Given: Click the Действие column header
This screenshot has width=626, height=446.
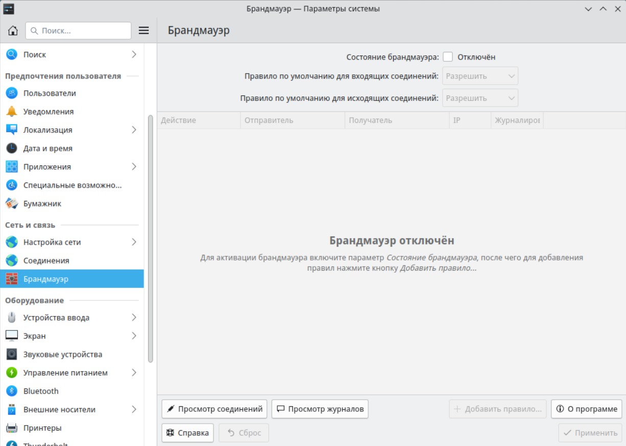Looking at the screenshot, I should pyautogui.click(x=199, y=120).
